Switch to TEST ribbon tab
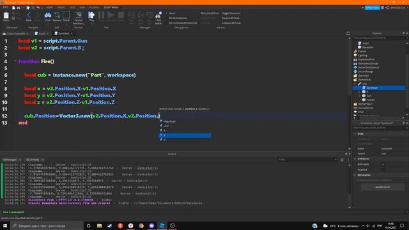409x230 pixels. point(72,8)
